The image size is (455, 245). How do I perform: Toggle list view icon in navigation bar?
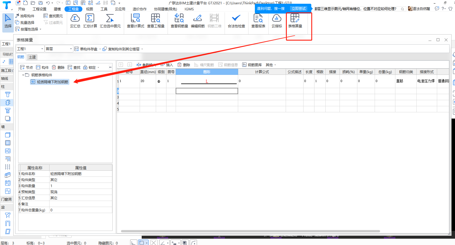pos(11,61)
